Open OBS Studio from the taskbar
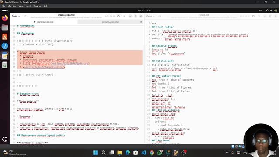279x157 pixels. [184, 153]
